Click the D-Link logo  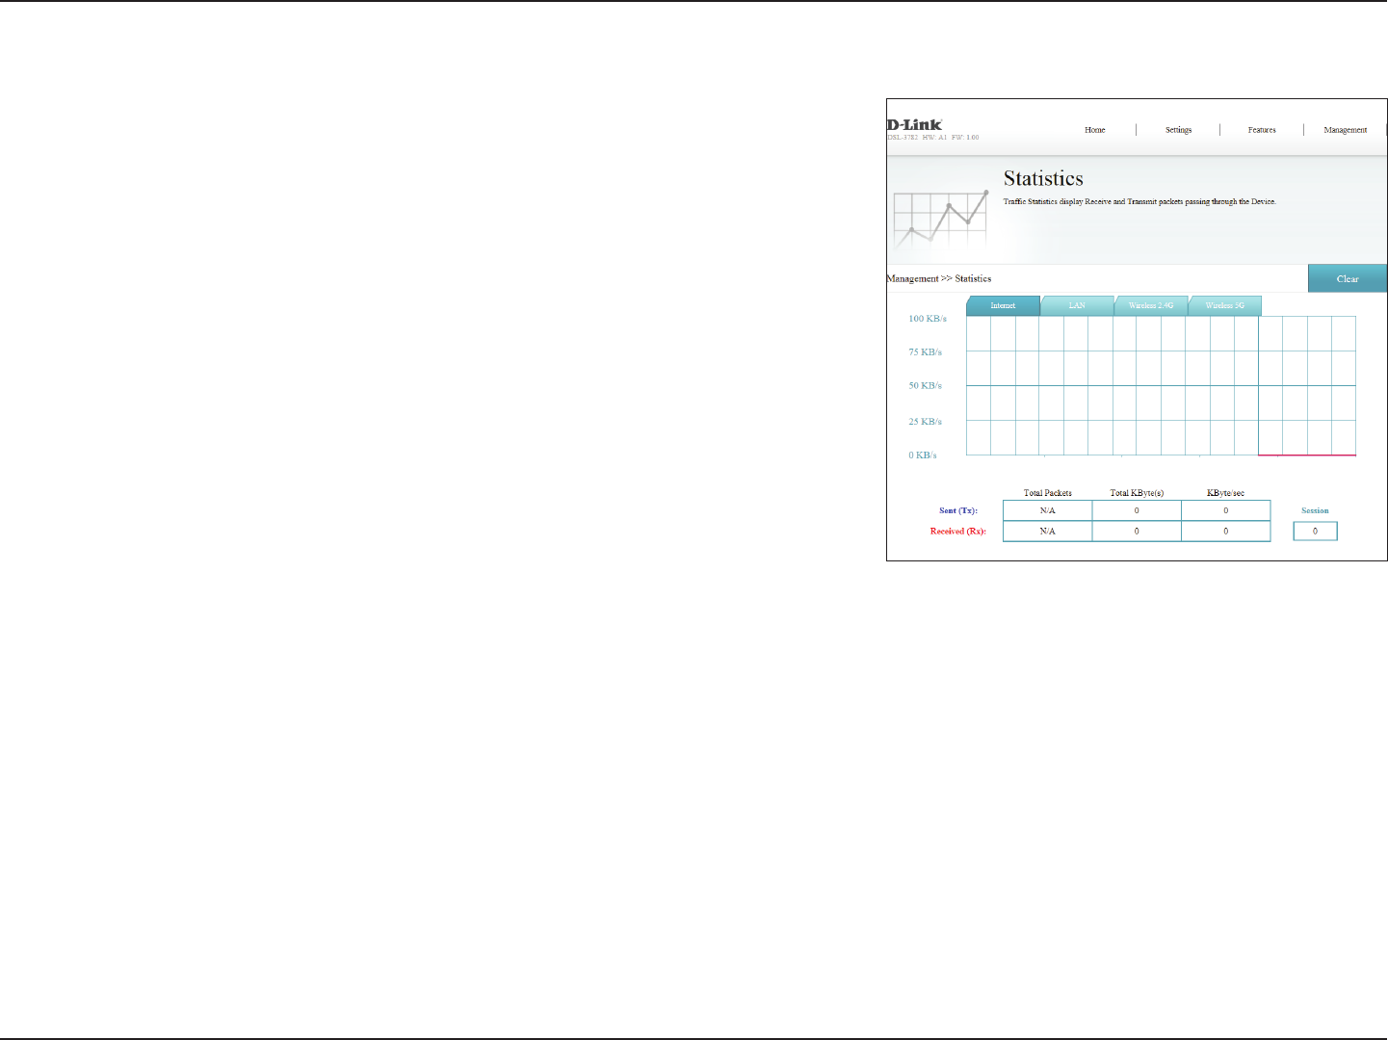914,124
